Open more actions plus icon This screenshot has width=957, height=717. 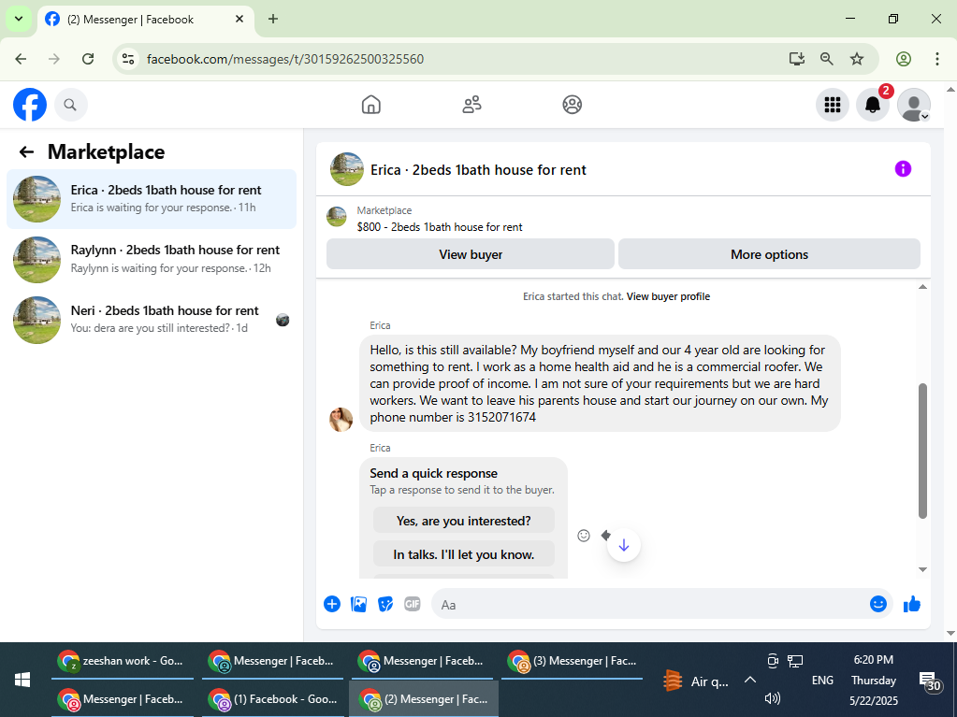(x=332, y=604)
